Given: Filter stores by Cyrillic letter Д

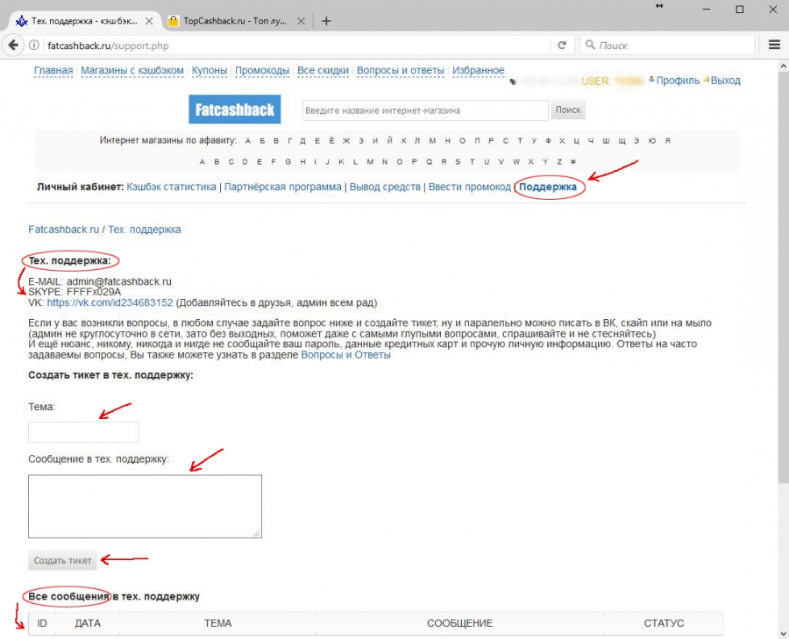Looking at the screenshot, I should click(x=303, y=141).
